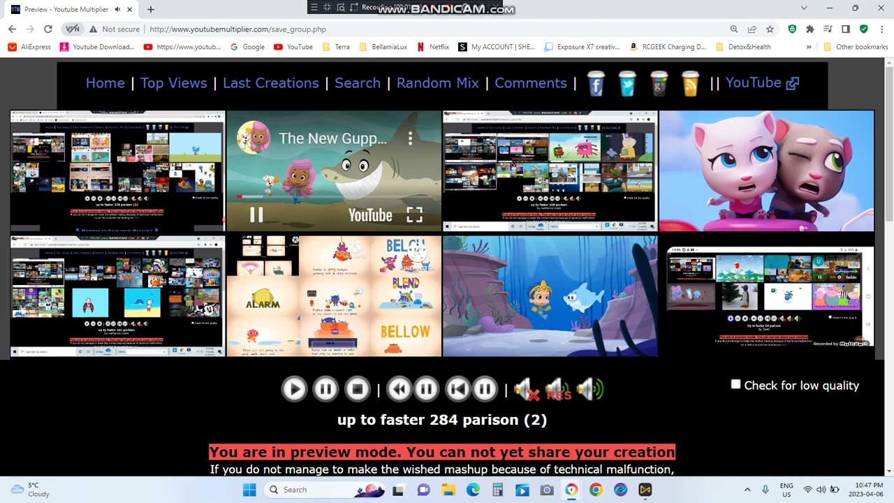The width and height of the screenshot is (894, 503).
Task: Click the channel avatar on the New Guppy video
Action: tap(253, 138)
